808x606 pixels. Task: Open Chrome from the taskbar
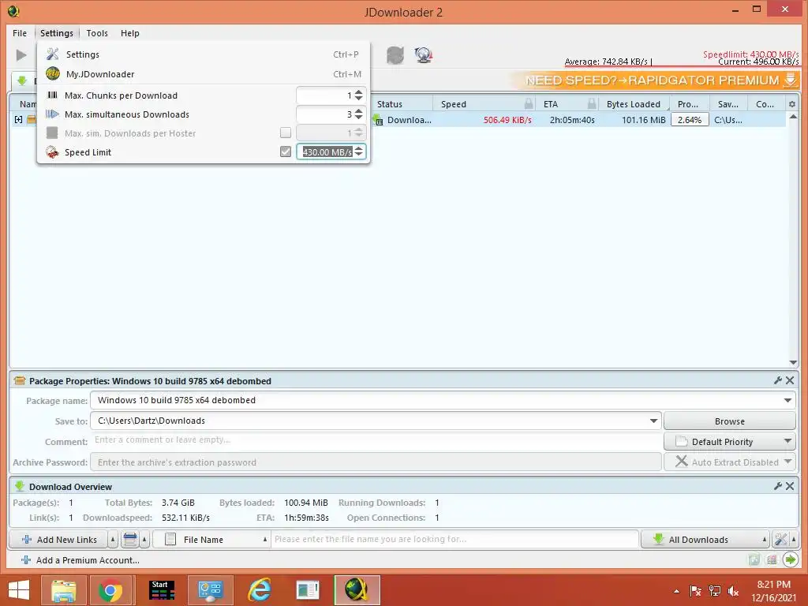pos(110,590)
